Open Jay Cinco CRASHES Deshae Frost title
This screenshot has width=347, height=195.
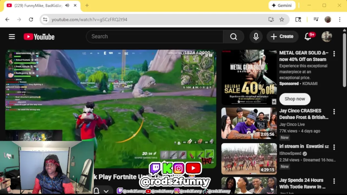click(304, 114)
